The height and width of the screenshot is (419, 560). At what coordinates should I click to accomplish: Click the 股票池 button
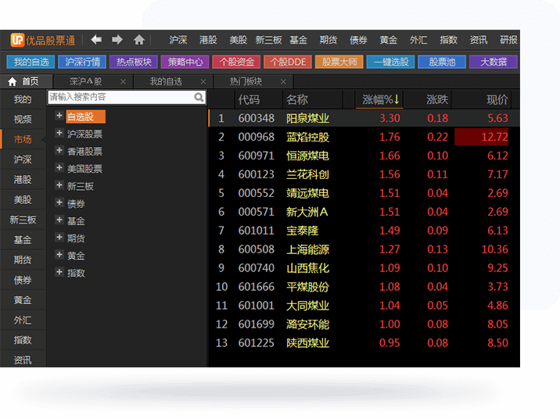(x=442, y=62)
